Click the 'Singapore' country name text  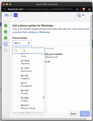(25, 78)
